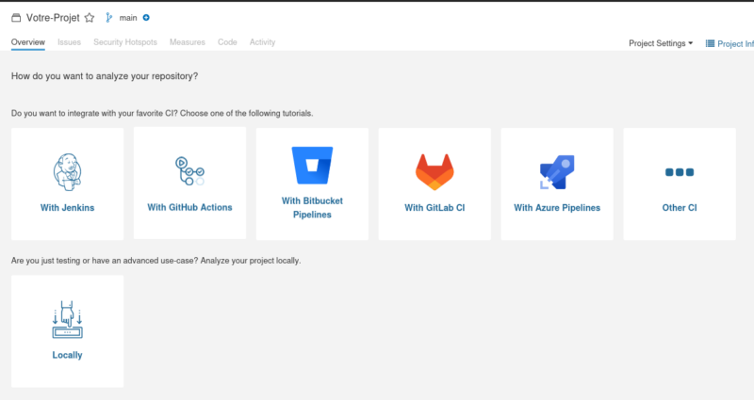Choose the With Jenkins tutorial link
This screenshot has height=400, width=754.
67,207
